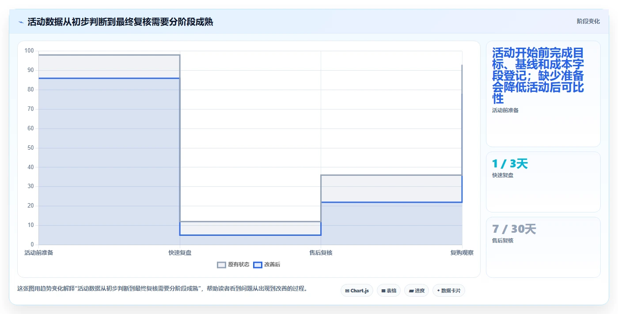
Task: Click the 0 tick on the y-axis
Action: [32, 244]
